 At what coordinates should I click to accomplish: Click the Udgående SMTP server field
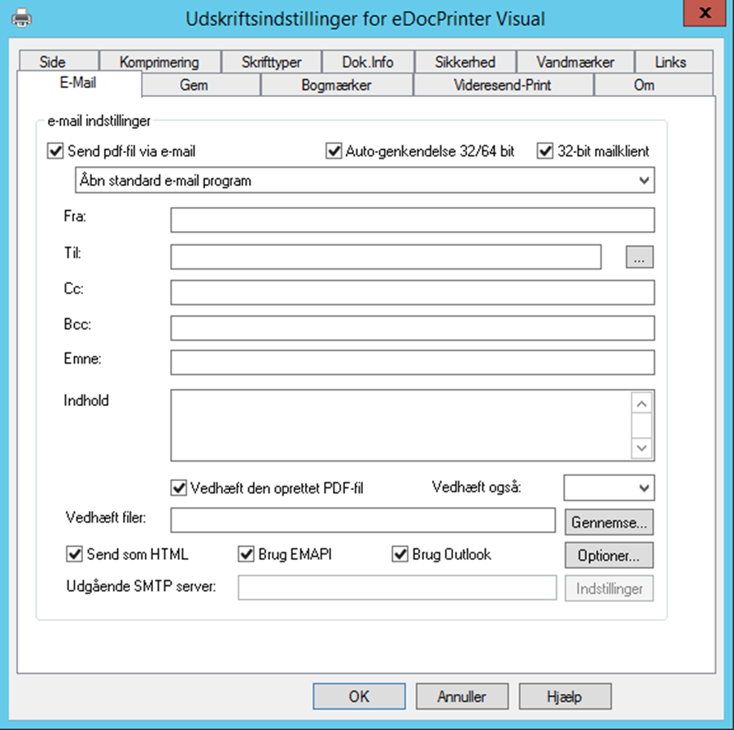tap(397, 588)
